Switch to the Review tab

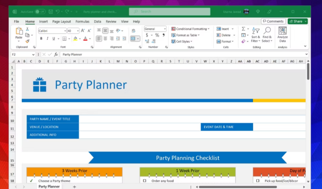(111, 22)
